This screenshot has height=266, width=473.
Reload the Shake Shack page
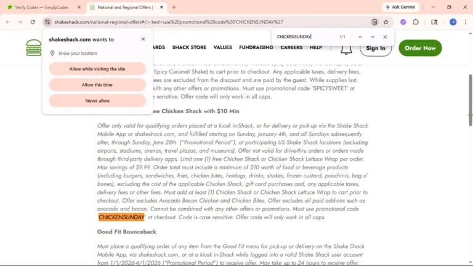coord(33,22)
